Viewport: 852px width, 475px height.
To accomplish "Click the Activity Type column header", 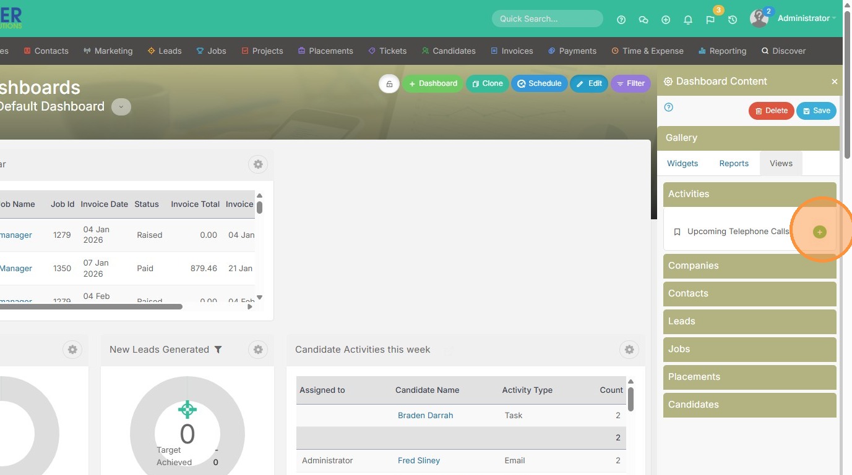I will coord(527,390).
